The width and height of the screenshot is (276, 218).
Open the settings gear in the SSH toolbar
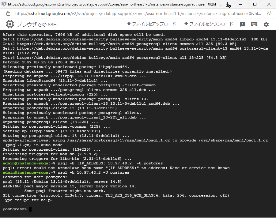click(266, 24)
